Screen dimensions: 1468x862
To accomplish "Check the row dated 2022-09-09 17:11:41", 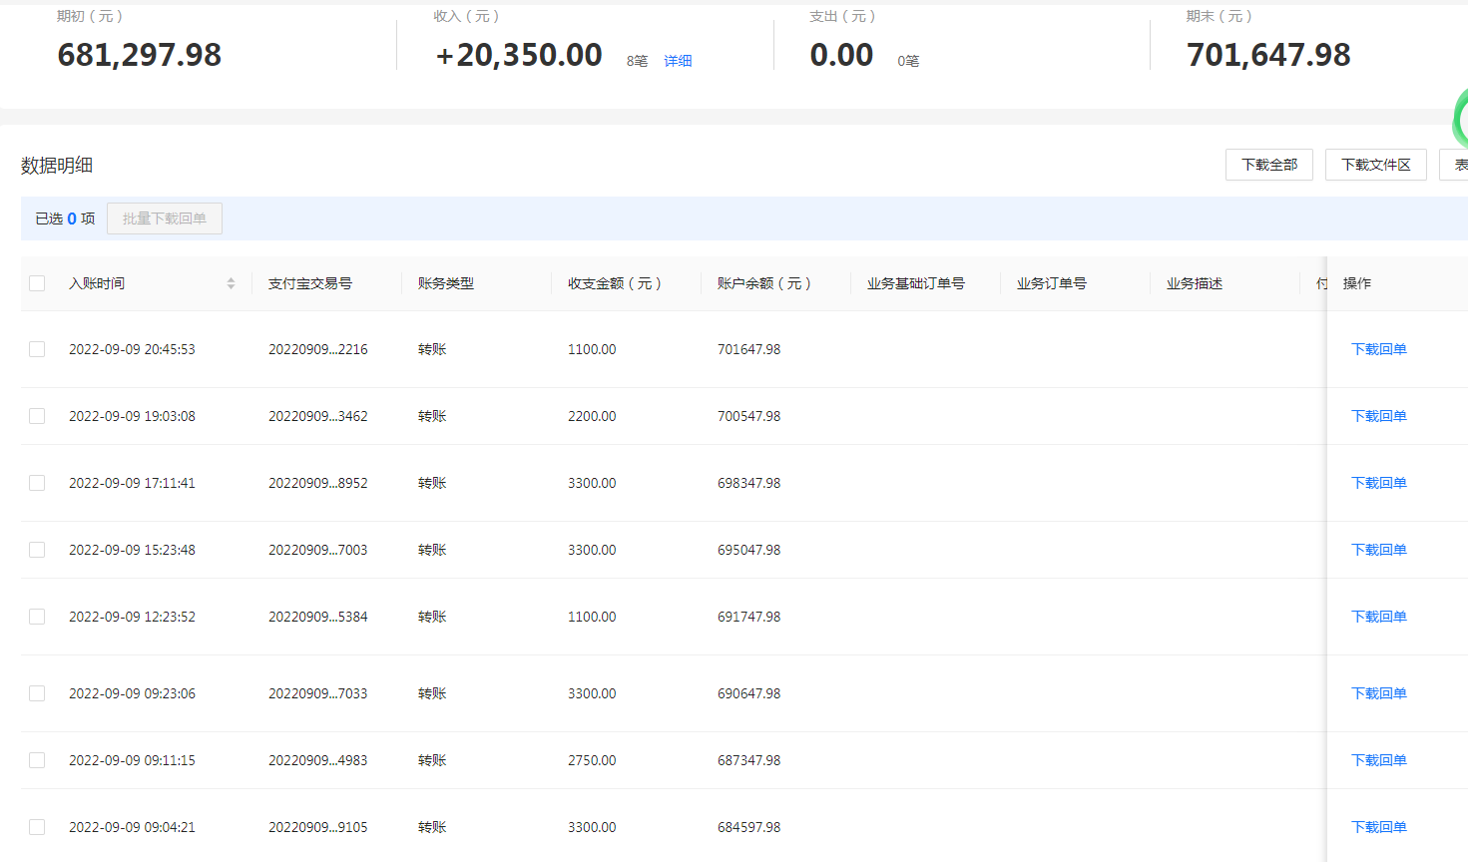I will (x=37, y=483).
